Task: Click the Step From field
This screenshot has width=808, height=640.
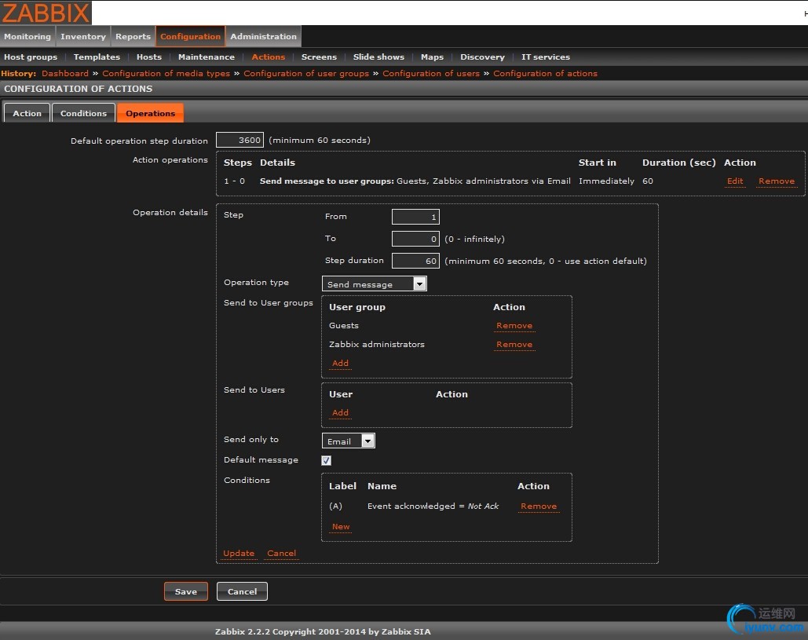Action: click(x=415, y=217)
